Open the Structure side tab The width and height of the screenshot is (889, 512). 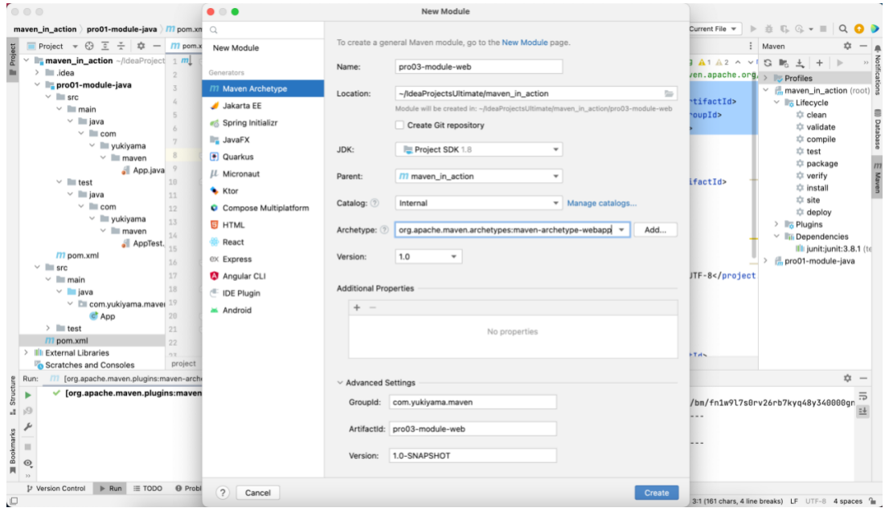13,396
